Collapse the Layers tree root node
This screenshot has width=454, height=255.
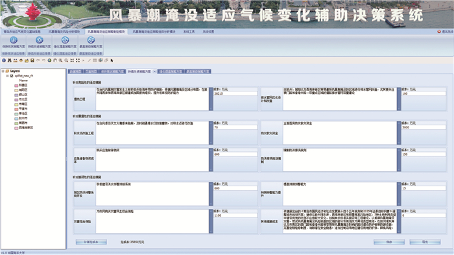[x=3, y=71]
